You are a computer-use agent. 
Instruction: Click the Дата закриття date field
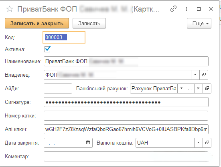pos(64,143)
